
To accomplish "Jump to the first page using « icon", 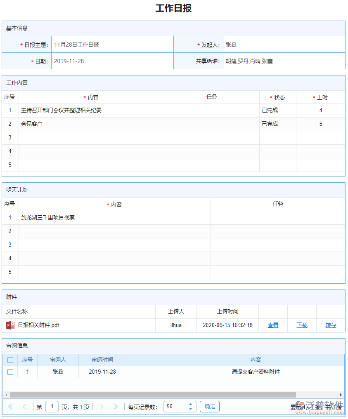I will pyautogui.click(x=10, y=407).
